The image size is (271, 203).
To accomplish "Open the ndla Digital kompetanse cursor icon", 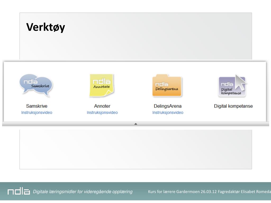I will coord(233,86).
